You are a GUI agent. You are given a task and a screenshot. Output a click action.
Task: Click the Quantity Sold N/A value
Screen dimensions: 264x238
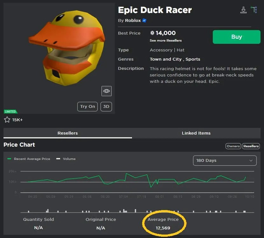click(38, 228)
